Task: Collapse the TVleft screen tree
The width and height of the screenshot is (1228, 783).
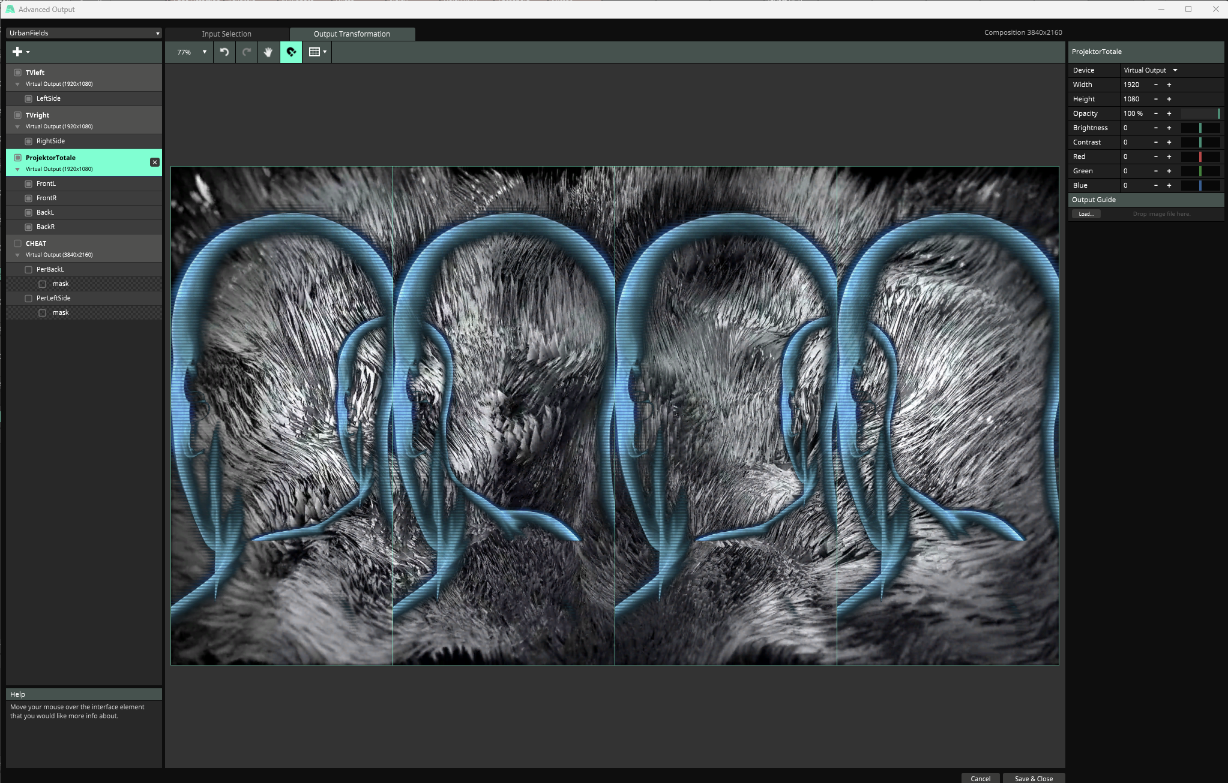Action: point(17,84)
